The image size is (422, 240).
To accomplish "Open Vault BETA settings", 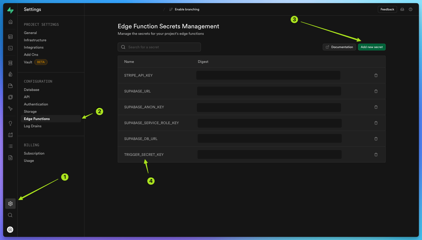I will (x=36, y=62).
